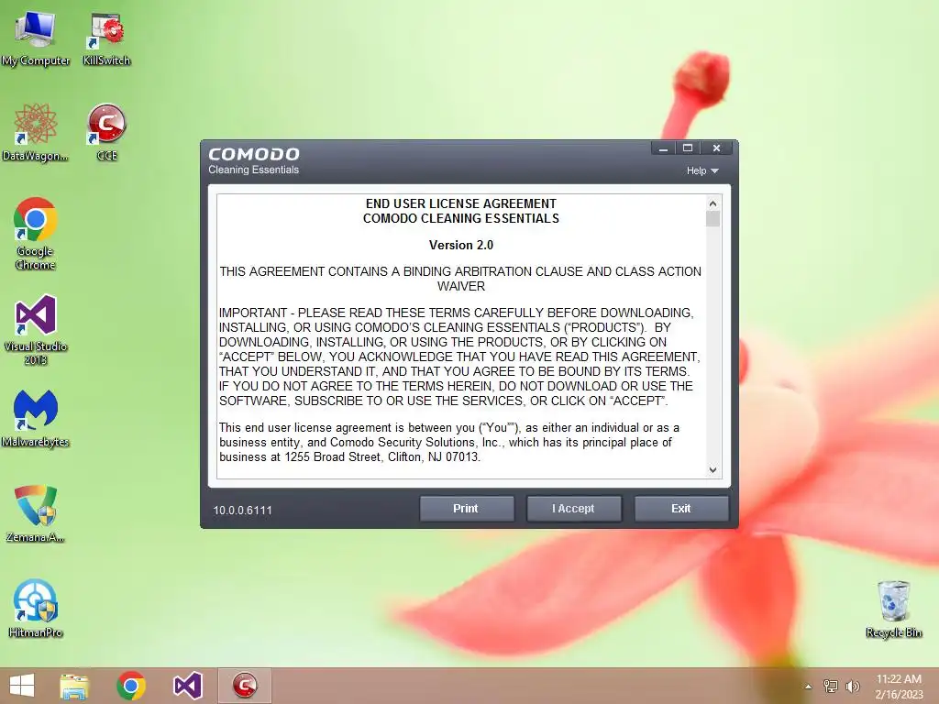The image size is (939, 704).
Task: Open the My Computer desktop icon
Action: 36,38
